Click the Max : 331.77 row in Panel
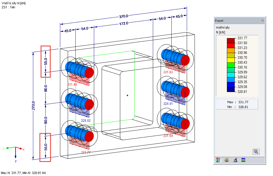 (238, 102)
